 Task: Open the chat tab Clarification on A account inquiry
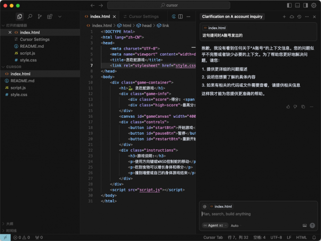(x=232, y=17)
